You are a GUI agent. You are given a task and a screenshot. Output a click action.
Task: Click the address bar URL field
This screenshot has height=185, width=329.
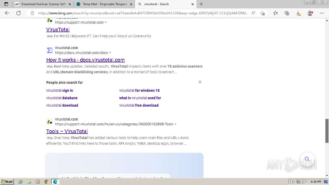[143, 13]
